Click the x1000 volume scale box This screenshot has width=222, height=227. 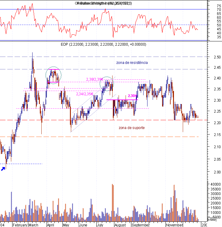tap(212, 220)
